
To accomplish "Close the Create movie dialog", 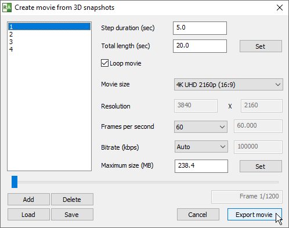I will pyautogui.click(x=280, y=8).
